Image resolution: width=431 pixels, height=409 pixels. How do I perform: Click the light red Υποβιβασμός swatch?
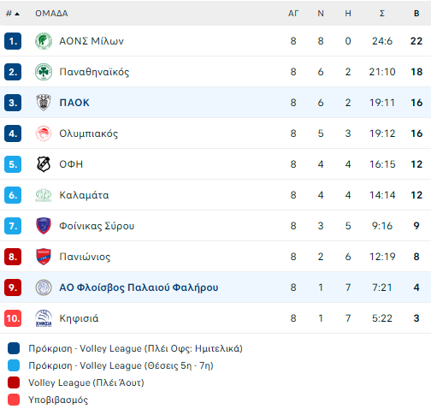[14, 400]
